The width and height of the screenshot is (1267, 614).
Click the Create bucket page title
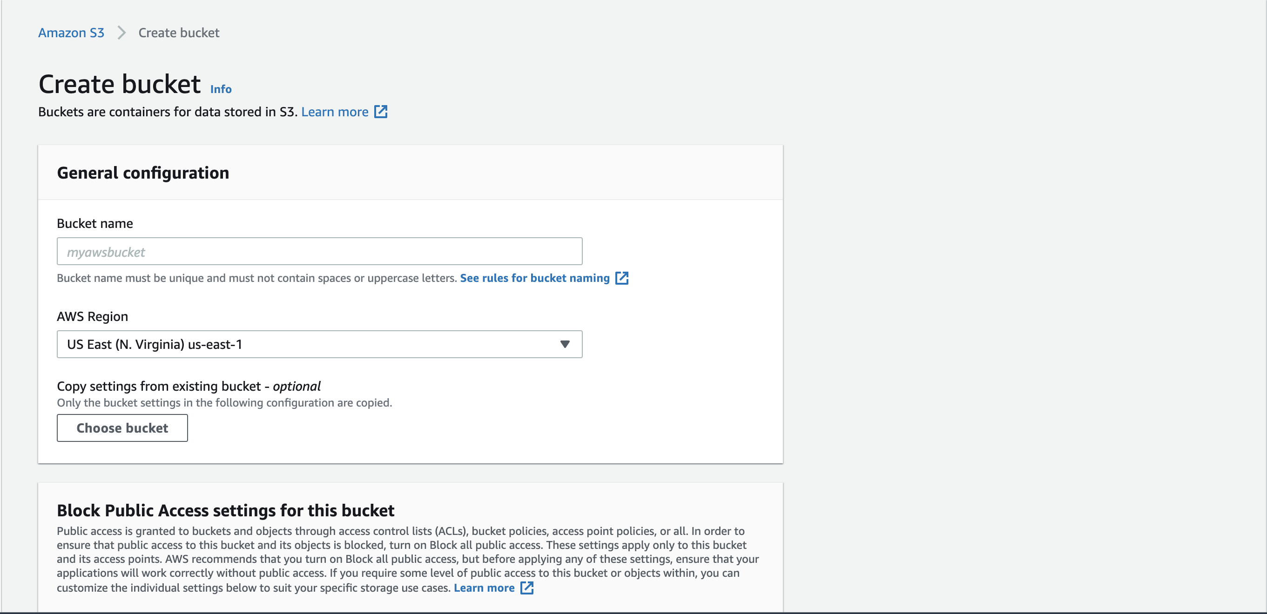[120, 84]
